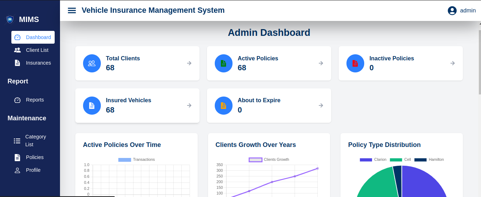Click the MIMS shield logo
This screenshot has width=481, height=197.
pos(10,20)
